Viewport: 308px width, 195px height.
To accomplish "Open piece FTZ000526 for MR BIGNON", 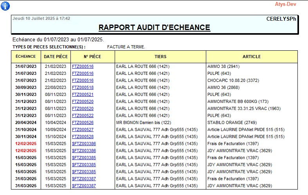I will click(x=83, y=122).
